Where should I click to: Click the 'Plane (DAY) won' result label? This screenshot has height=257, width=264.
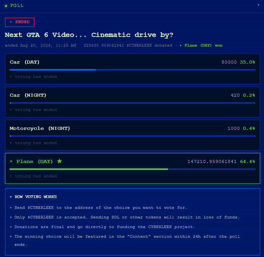click(203, 45)
